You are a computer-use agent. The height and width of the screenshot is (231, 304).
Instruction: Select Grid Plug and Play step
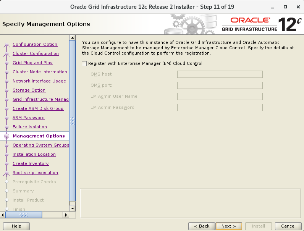point(32,63)
